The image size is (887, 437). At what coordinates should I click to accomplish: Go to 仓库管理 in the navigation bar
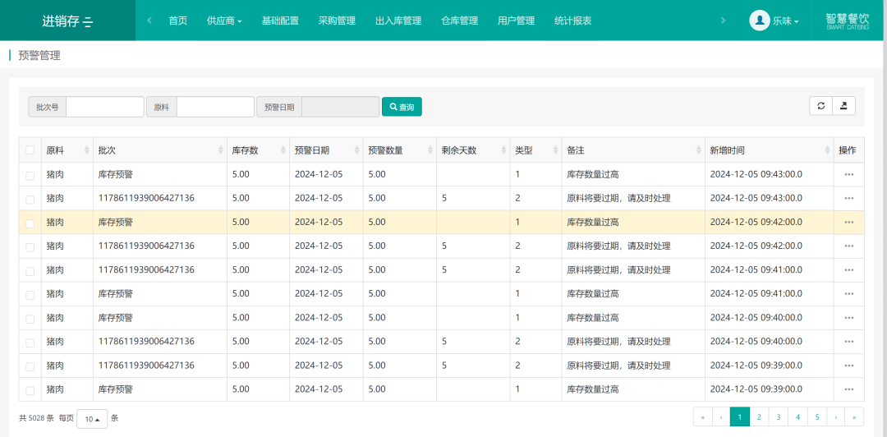point(459,21)
